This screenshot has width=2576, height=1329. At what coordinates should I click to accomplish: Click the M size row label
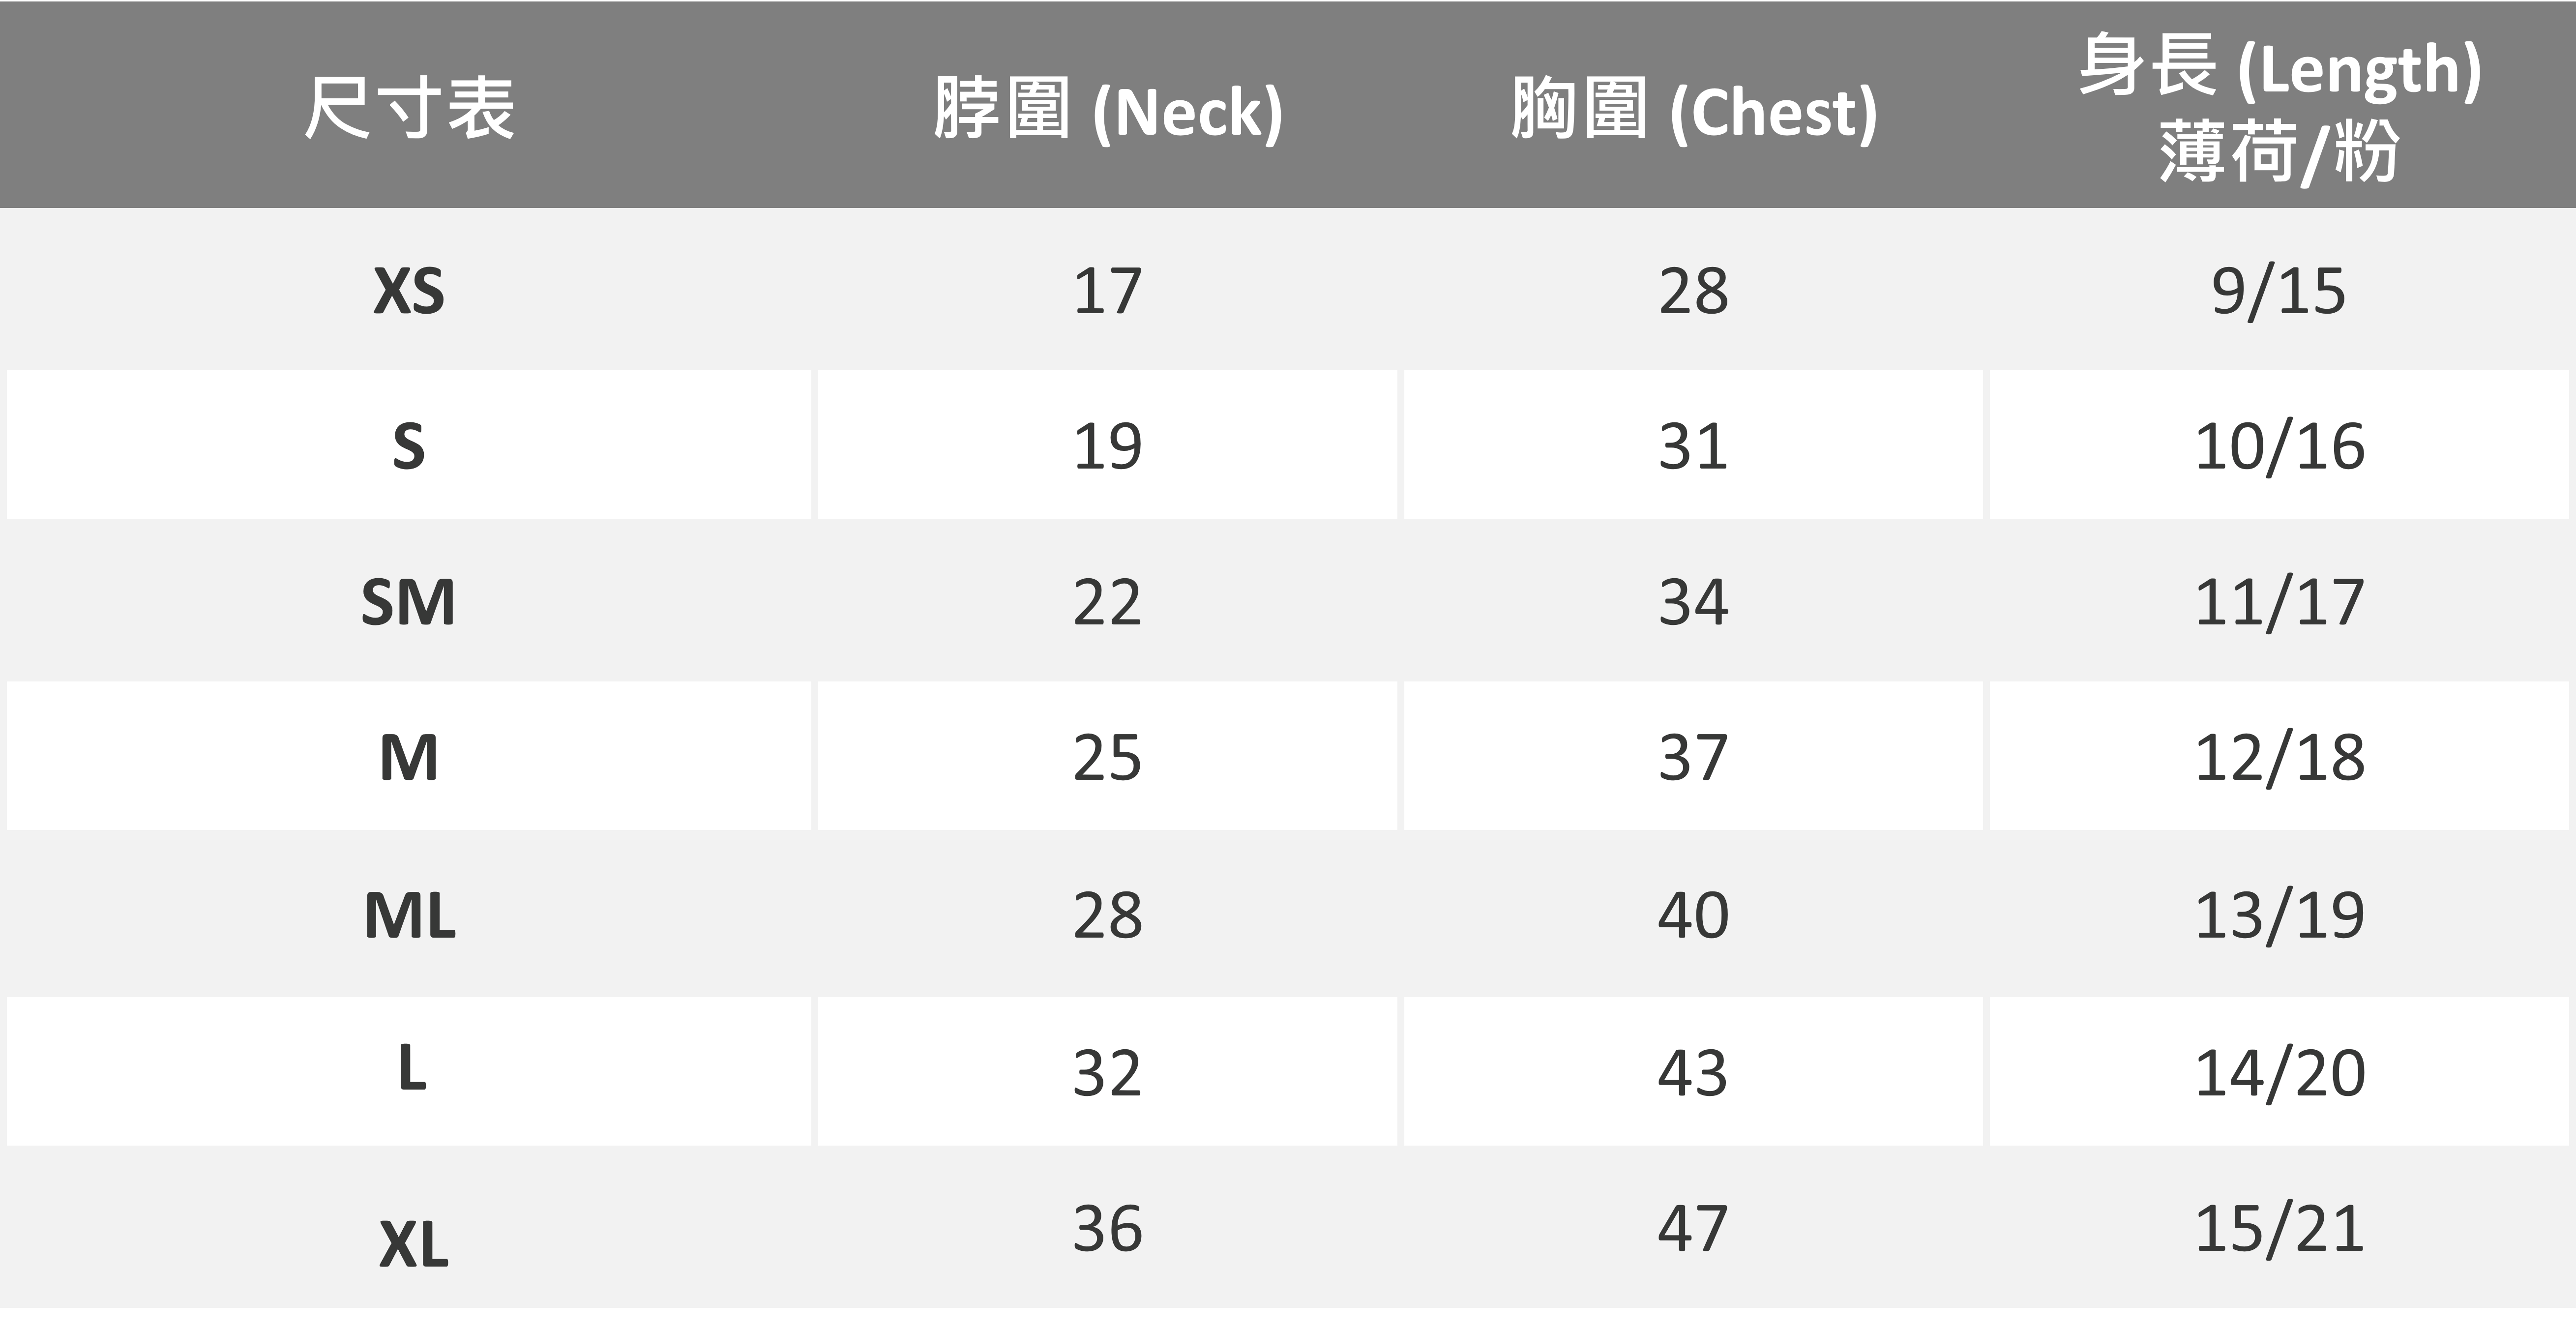click(x=408, y=758)
